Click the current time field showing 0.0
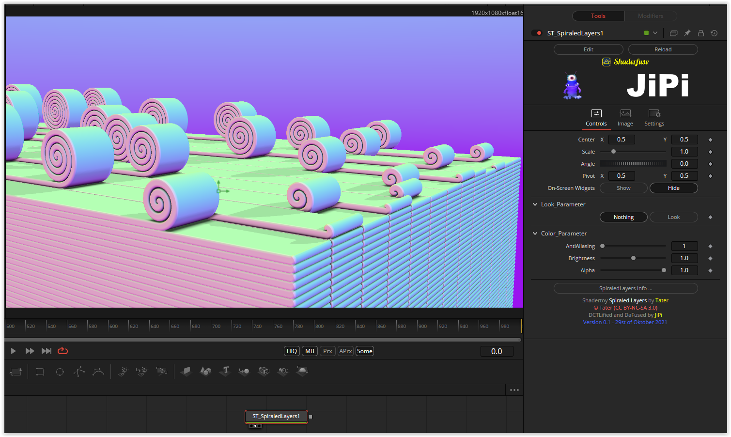The image size is (731, 437). coord(497,351)
